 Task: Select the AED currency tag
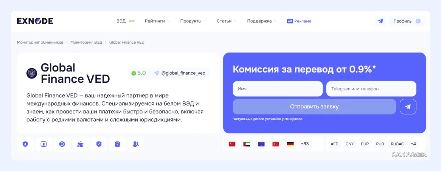pos(335,144)
